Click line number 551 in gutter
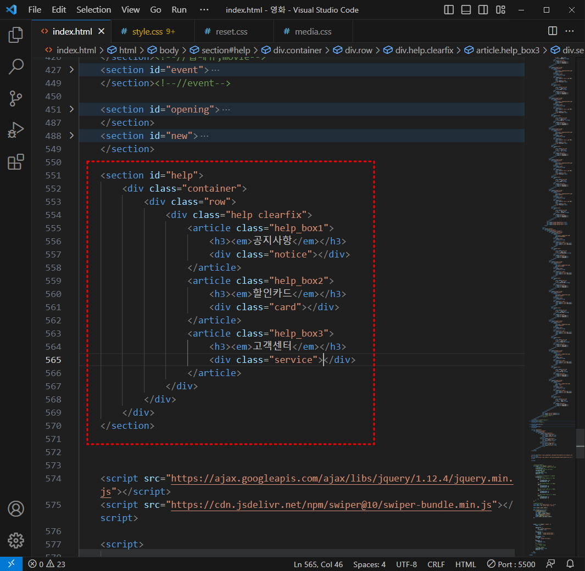The width and height of the screenshot is (585, 571). (x=53, y=176)
